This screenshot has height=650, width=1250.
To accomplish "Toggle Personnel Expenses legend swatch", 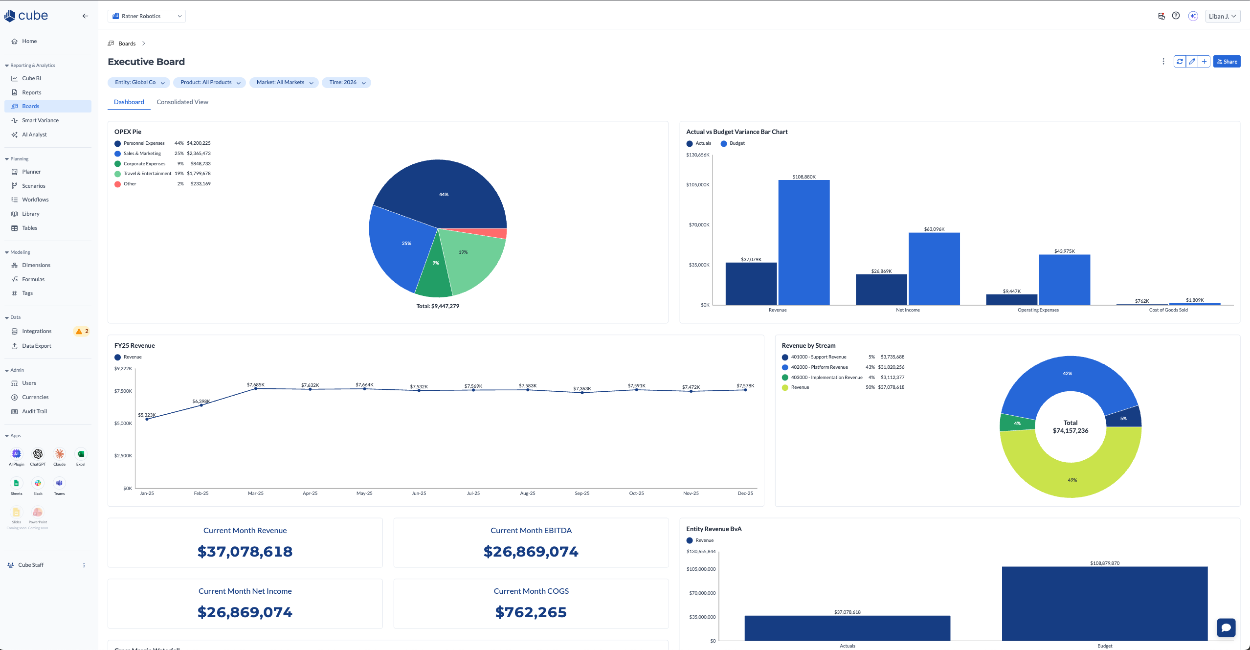I will click(x=117, y=144).
